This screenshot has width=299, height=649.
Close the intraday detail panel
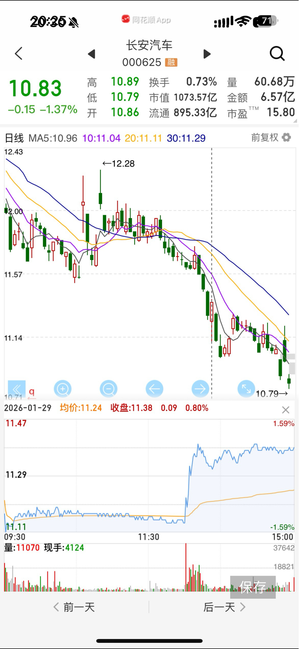286,410
